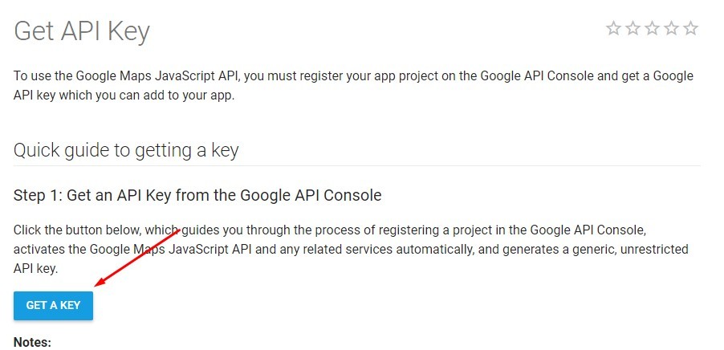Click "API key." ending the Step 1 paragraph

click(x=35, y=269)
